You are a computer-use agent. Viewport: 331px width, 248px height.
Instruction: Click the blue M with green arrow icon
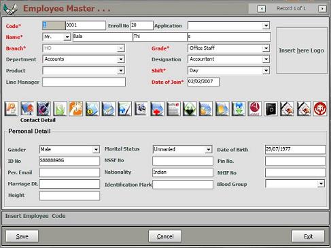(239, 109)
